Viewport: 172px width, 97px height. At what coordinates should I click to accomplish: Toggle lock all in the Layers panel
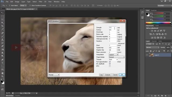point(159,51)
